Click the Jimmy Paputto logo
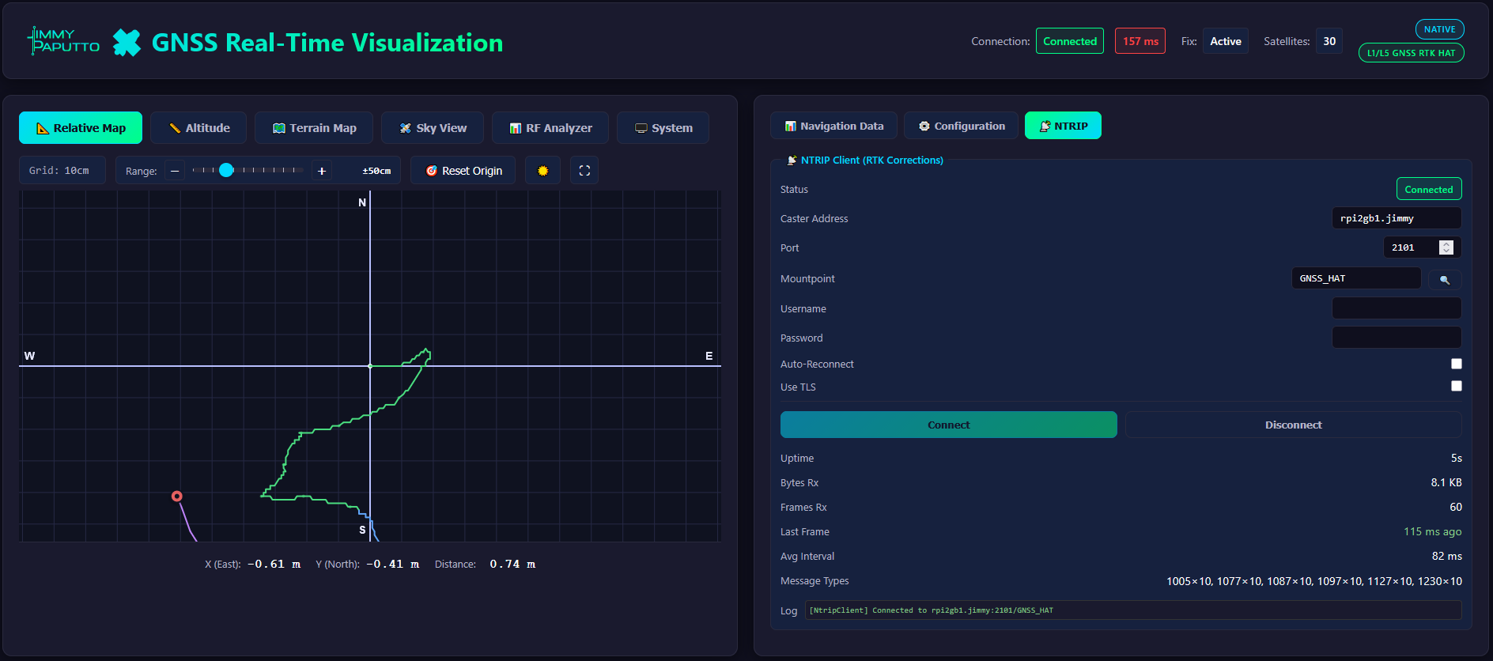The height and width of the screenshot is (661, 1493). coord(63,41)
